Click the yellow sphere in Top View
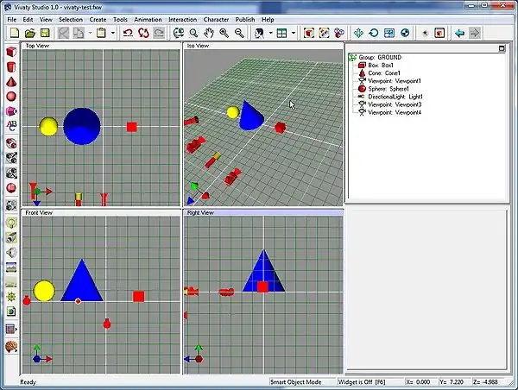 [x=49, y=127]
